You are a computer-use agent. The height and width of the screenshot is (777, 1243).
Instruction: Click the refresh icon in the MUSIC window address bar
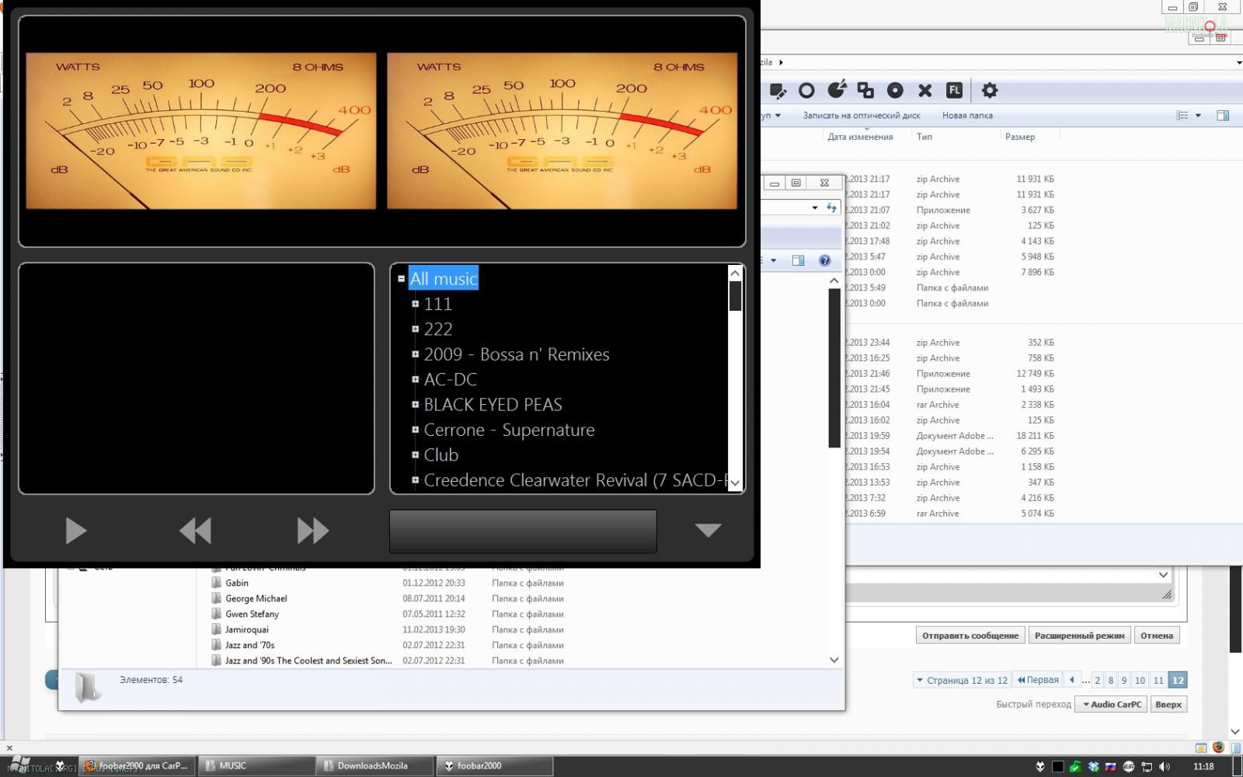832,207
